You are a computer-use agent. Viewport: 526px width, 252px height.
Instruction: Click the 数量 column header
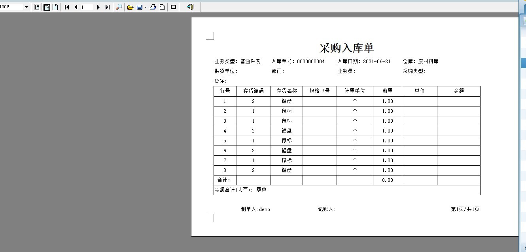(388, 91)
